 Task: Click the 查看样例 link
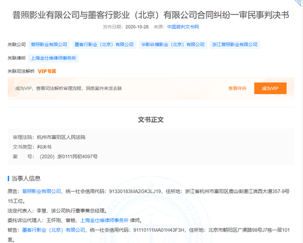coord(237,88)
